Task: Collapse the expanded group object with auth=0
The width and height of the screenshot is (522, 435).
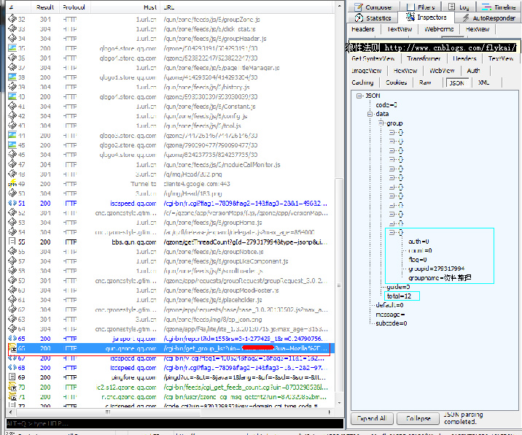Action: [x=391, y=232]
